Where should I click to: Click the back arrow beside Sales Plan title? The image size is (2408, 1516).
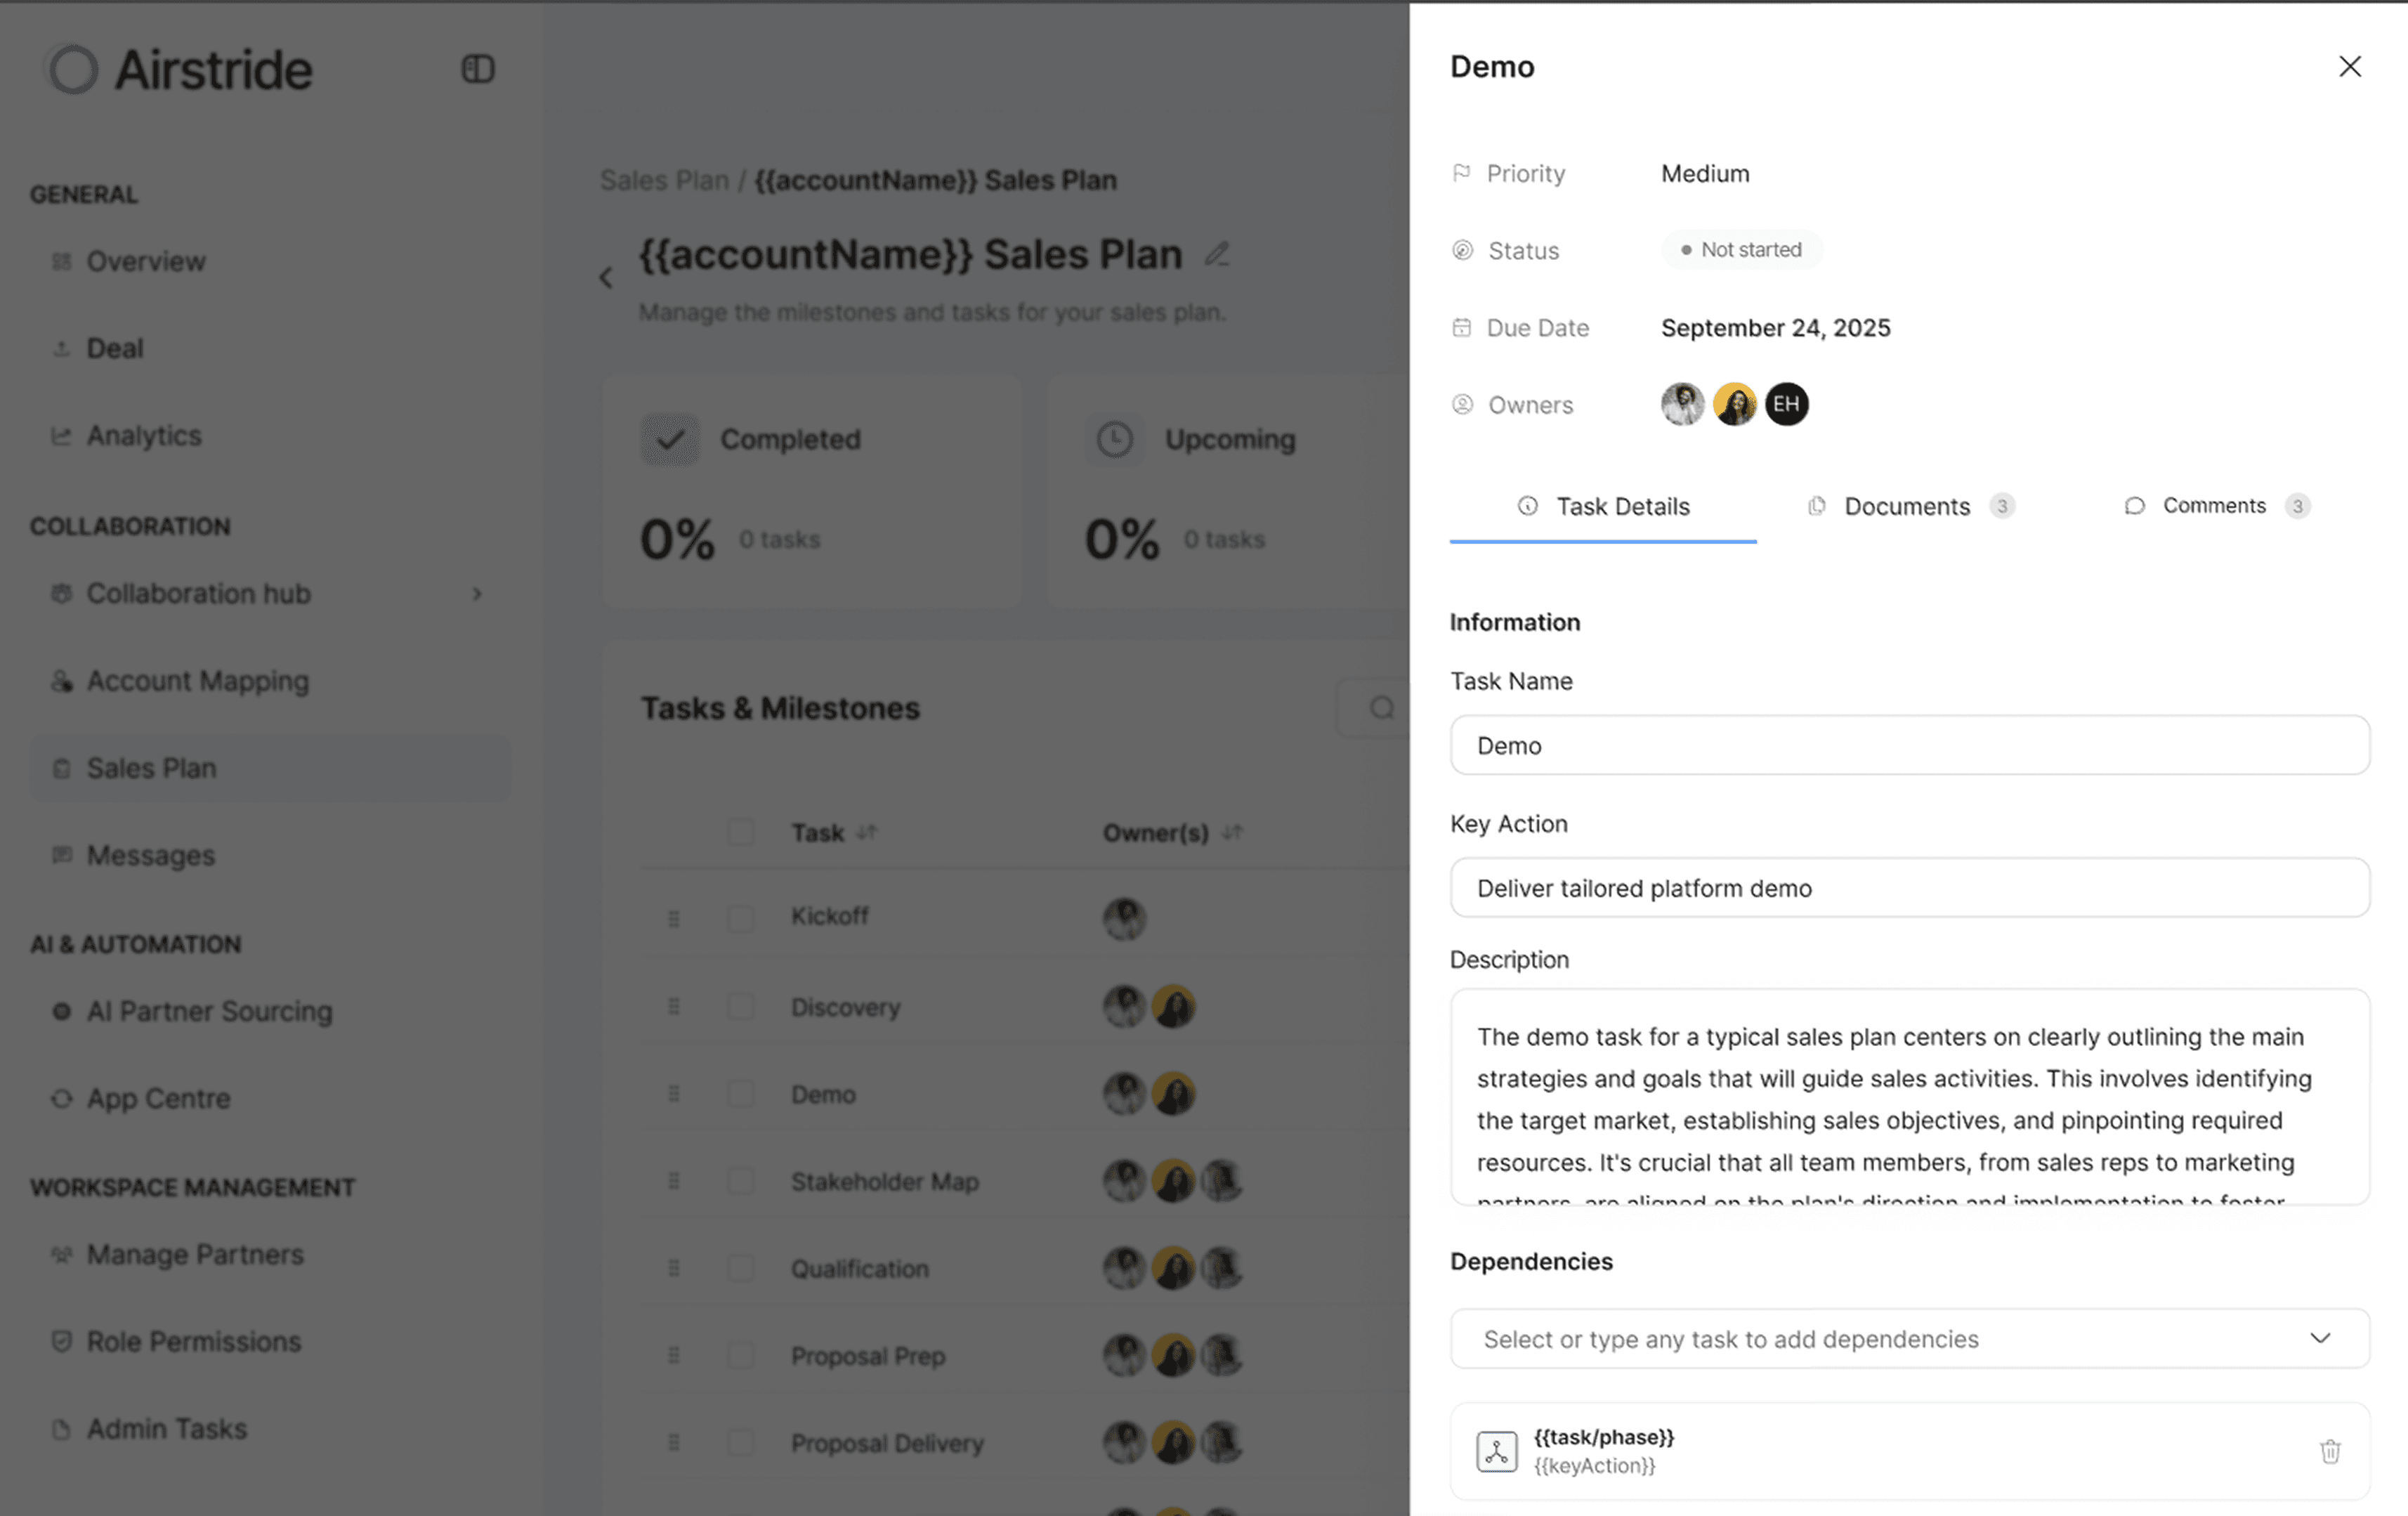606,278
